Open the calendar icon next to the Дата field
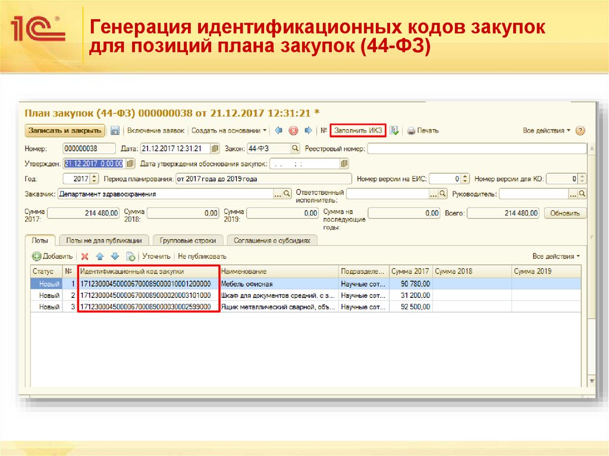 [x=215, y=148]
